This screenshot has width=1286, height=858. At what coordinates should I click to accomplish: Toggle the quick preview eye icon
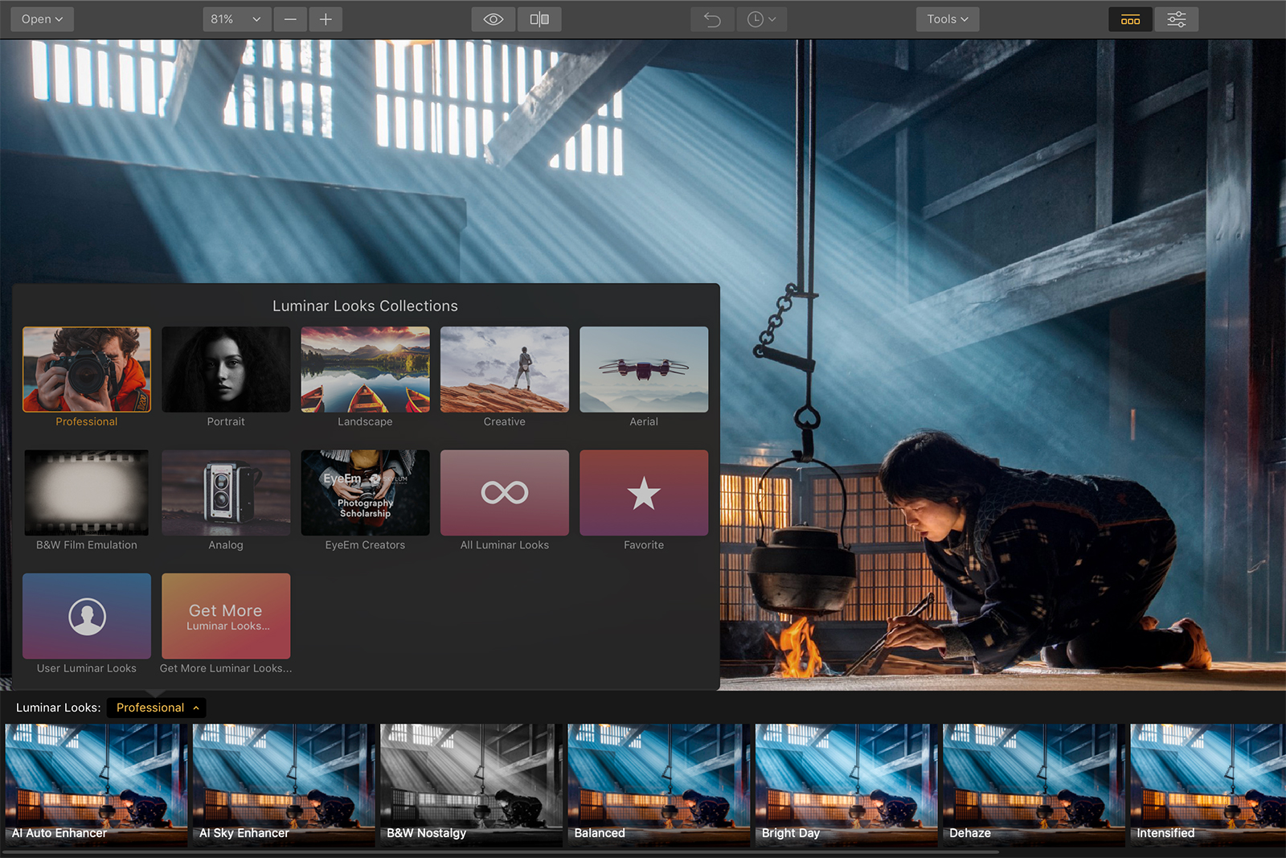click(x=494, y=19)
